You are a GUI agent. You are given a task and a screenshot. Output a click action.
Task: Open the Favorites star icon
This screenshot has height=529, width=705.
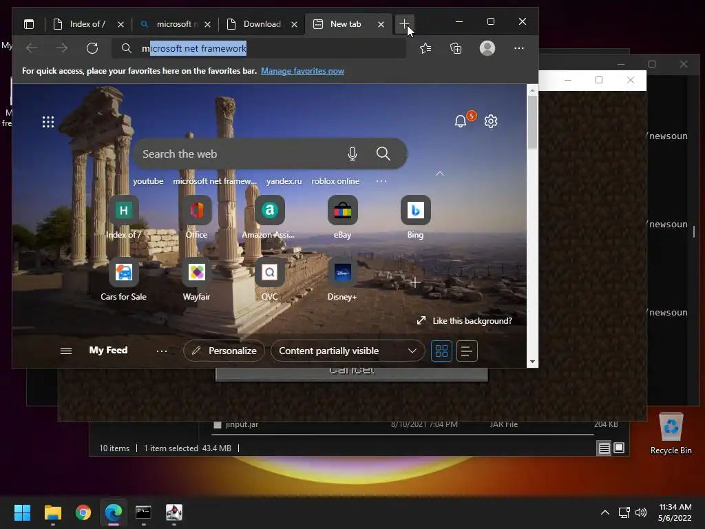pos(425,48)
